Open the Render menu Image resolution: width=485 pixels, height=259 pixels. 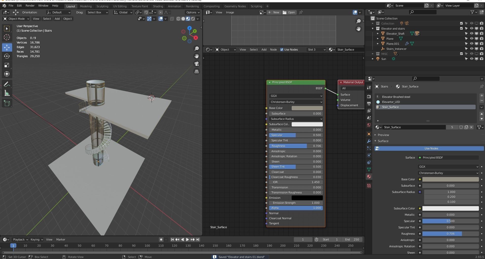click(x=30, y=6)
